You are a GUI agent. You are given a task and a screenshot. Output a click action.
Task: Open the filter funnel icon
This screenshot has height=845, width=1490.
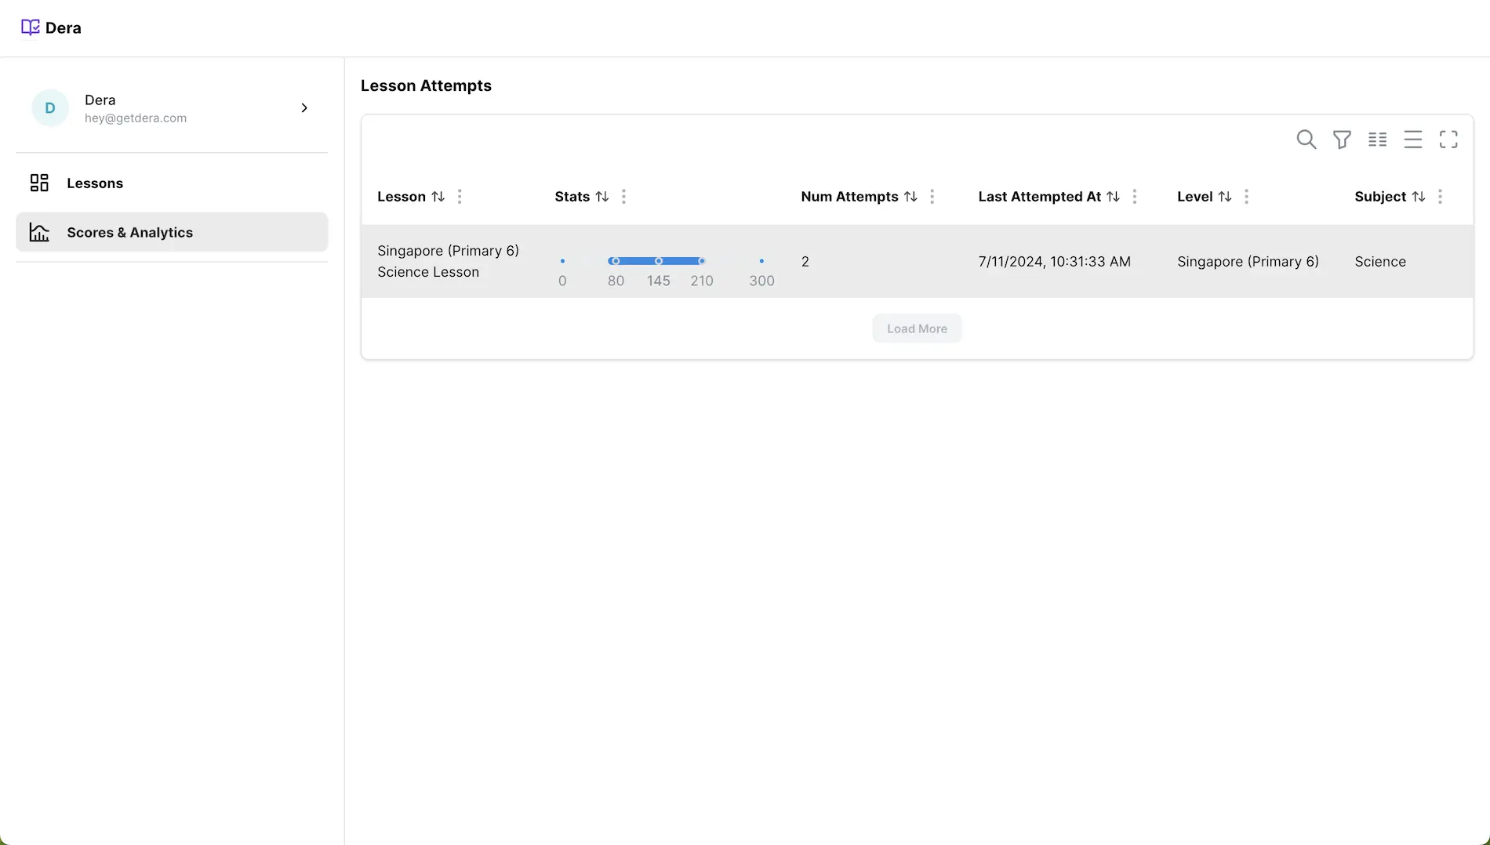(1342, 140)
